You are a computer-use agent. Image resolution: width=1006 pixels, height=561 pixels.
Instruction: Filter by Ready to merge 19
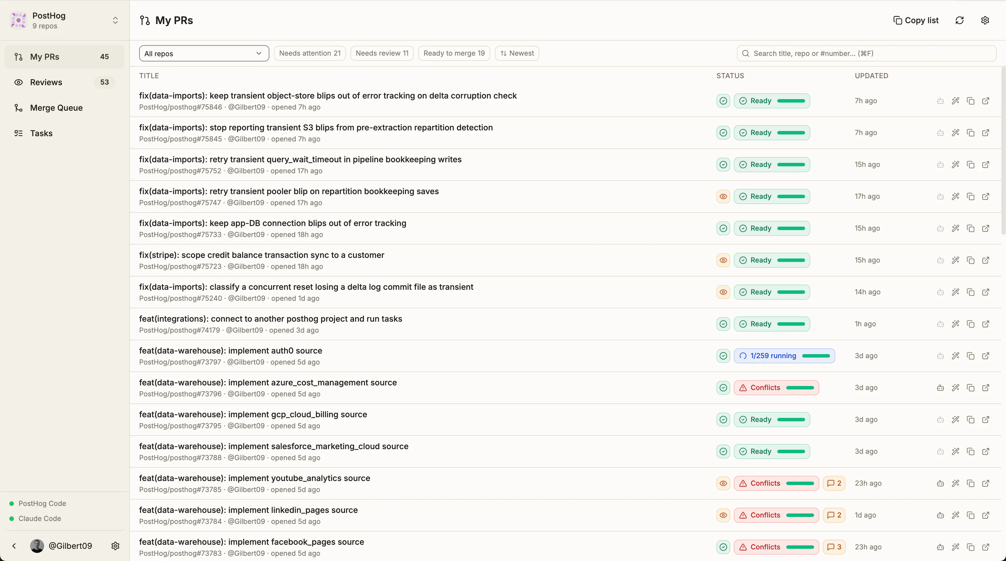(454, 53)
